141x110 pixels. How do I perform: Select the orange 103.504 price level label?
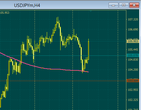(133, 81)
